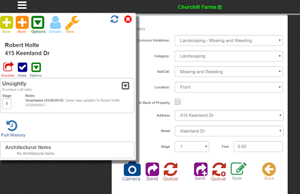The width and height of the screenshot is (300, 194).
Task: Click the green Note icon
Action: pos(238,168)
